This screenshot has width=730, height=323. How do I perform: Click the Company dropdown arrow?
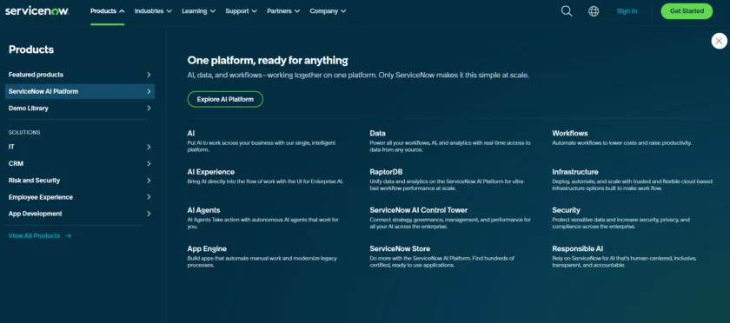pyautogui.click(x=343, y=11)
